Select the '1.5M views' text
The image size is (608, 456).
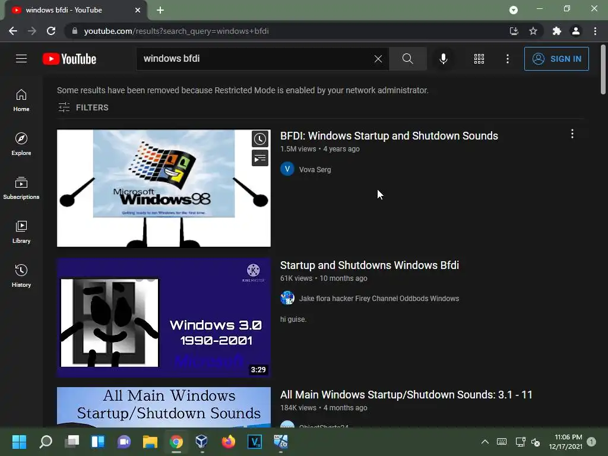click(x=298, y=149)
